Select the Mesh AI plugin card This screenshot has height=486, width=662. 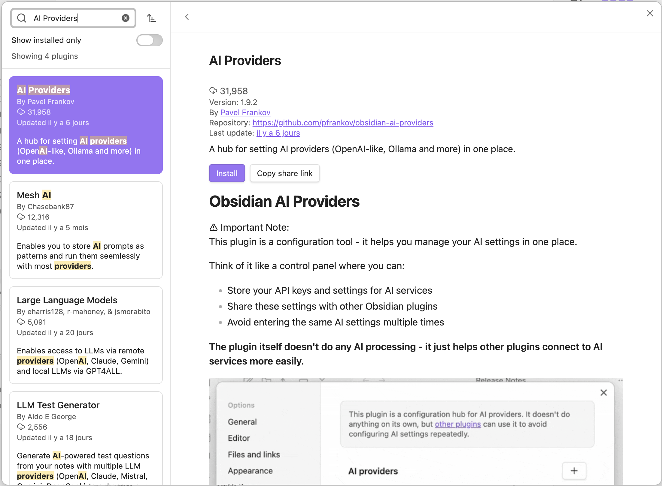pyautogui.click(x=86, y=230)
